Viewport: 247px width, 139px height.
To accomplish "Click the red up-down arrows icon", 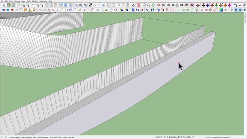I will [142, 10].
